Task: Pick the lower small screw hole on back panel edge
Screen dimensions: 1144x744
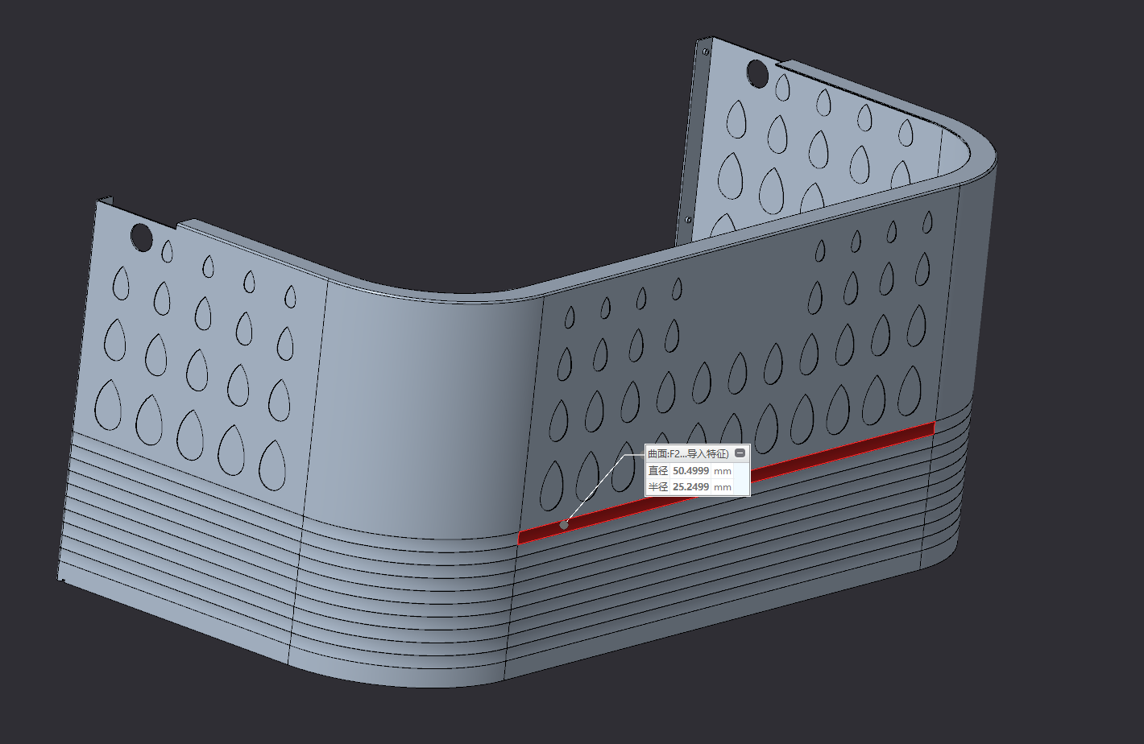Action: tap(688, 219)
